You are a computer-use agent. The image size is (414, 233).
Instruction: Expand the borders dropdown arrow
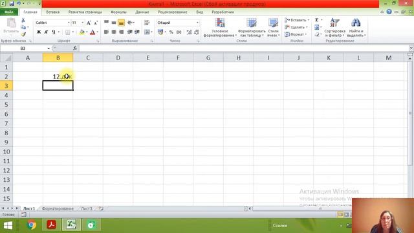pos(73,32)
